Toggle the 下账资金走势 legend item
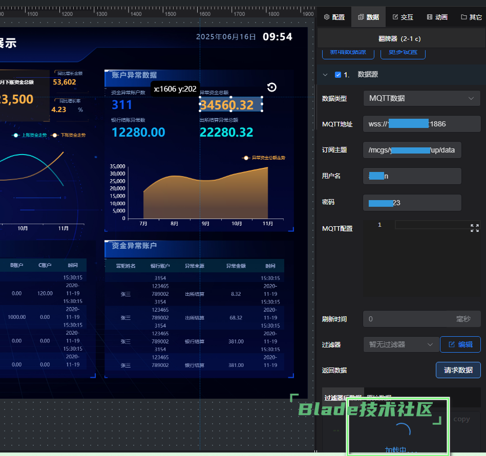This screenshot has height=456, width=486. [69, 135]
